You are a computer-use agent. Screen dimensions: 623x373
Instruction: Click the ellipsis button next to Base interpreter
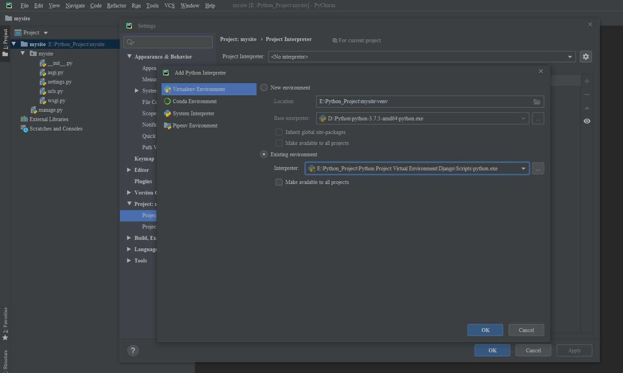(x=538, y=118)
